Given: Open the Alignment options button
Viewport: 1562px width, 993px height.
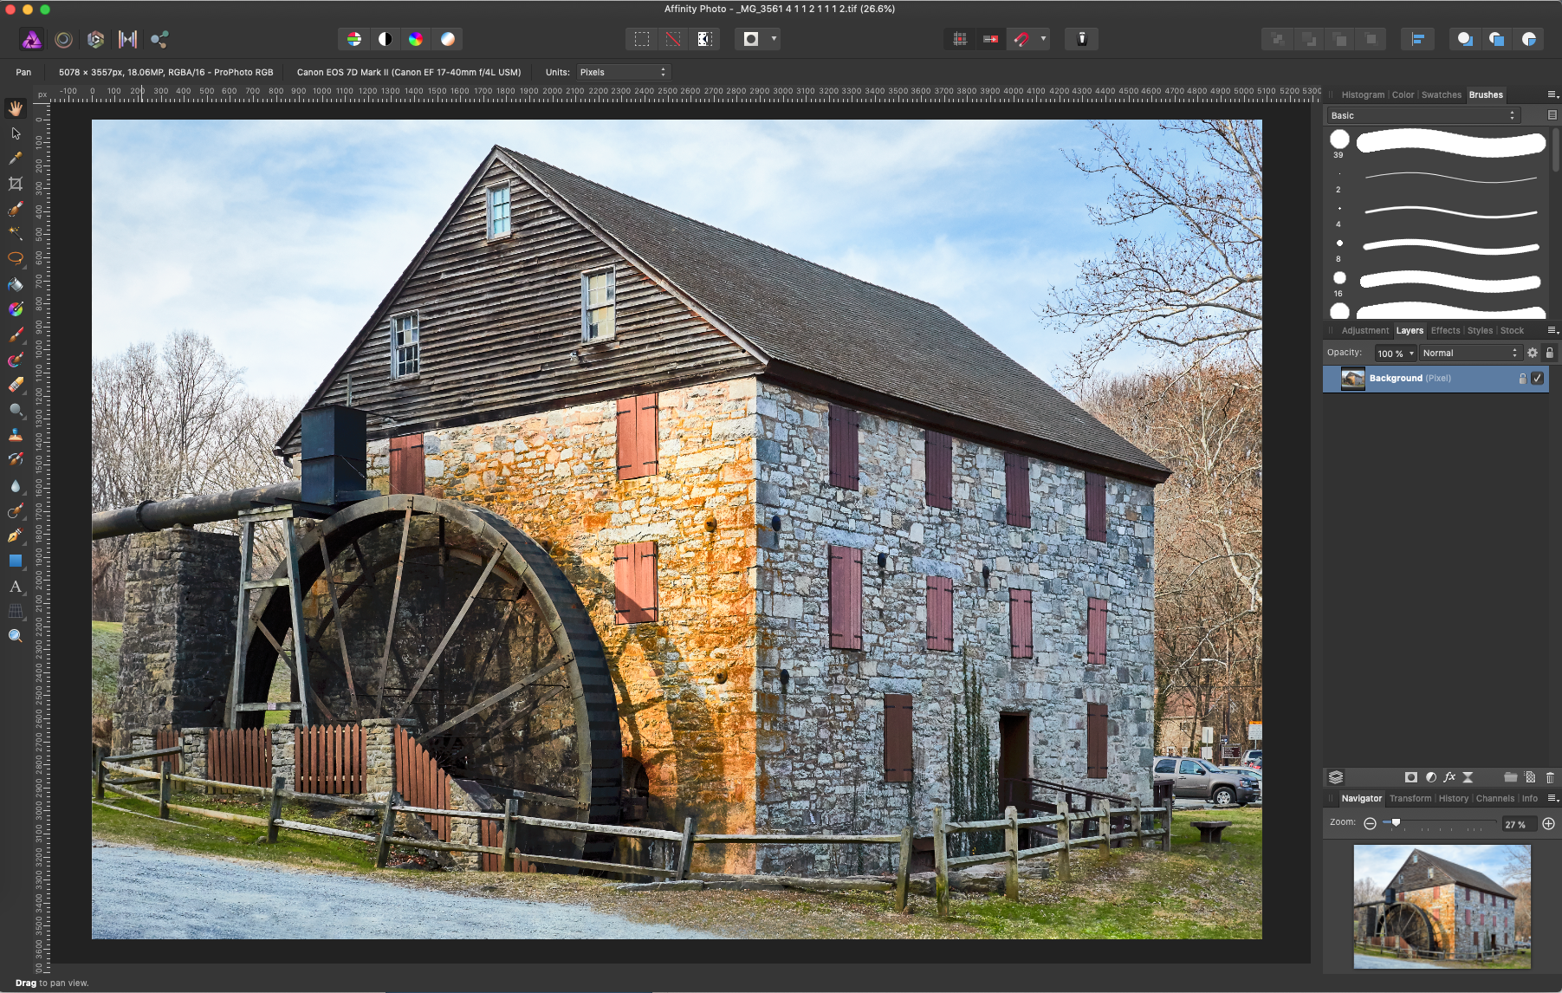Looking at the screenshot, I should click(x=1417, y=39).
